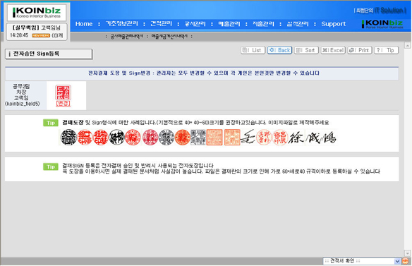The width and height of the screenshot is (412, 266).
Task: Click the blue 전자결재 도장 및 Sign변경 notice
Action: (x=204, y=73)
